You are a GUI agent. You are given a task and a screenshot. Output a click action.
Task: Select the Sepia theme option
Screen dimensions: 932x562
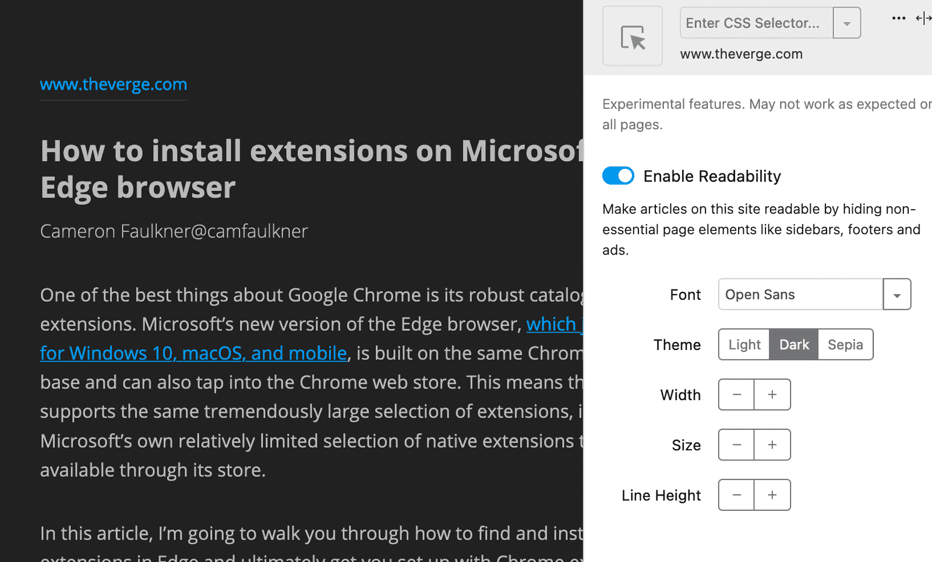click(x=845, y=345)
